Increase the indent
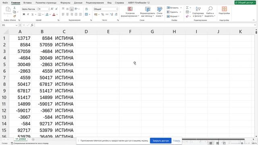 (80, 14)
